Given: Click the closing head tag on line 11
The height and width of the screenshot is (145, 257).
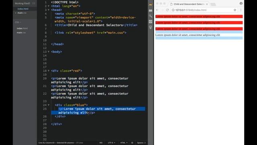Looking at the screenshot, I should (x=57, y=44).
